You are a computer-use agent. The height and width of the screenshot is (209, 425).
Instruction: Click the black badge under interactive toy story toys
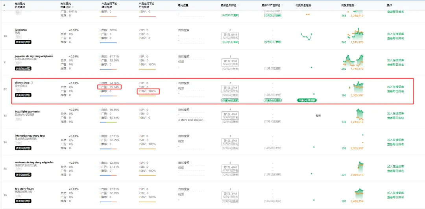23,148
